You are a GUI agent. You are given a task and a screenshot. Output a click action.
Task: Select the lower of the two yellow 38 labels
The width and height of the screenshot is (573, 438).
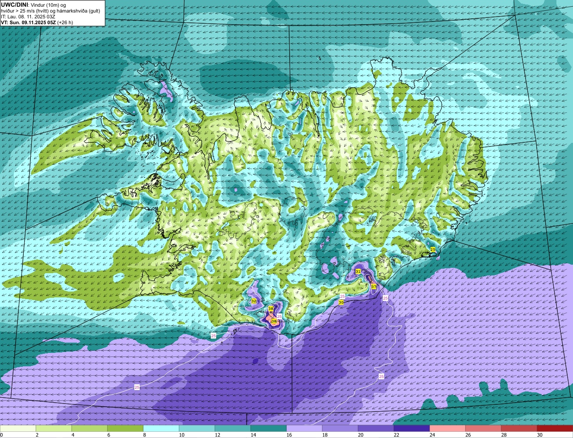tap(274, 321)
